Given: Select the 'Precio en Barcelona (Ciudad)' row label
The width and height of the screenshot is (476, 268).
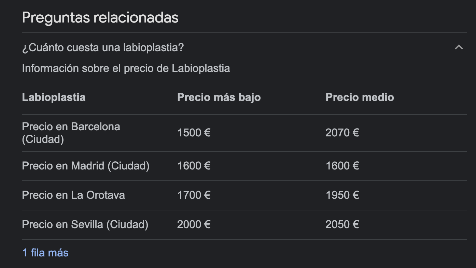Looking at the screenshot, I should pyautogui.click(x=71, y=133).
